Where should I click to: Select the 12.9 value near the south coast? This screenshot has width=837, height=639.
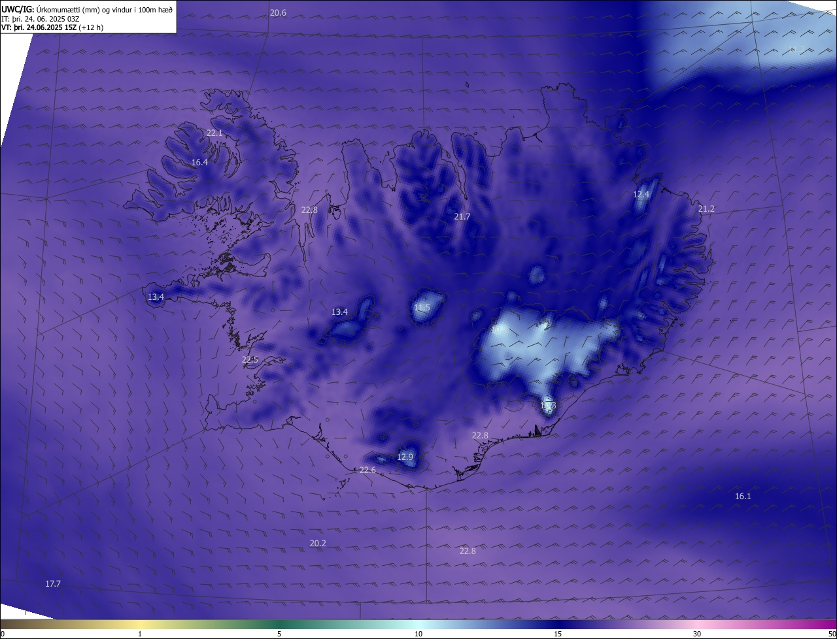coord(405,457)
